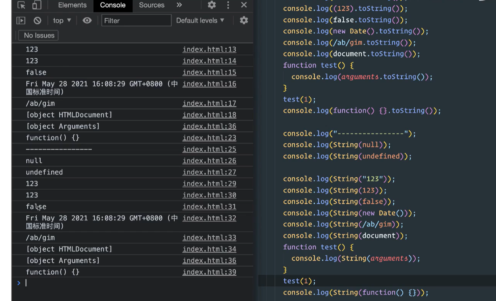Click console.log(String(arguments)) code line
The image size is (496, 301).
click(x=356, y=258)
